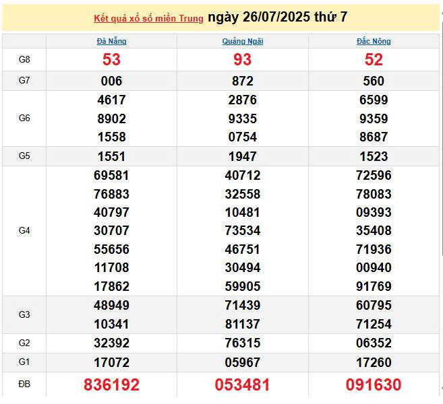
Task: Click the G7 result 006
Action: pos(112,81)
